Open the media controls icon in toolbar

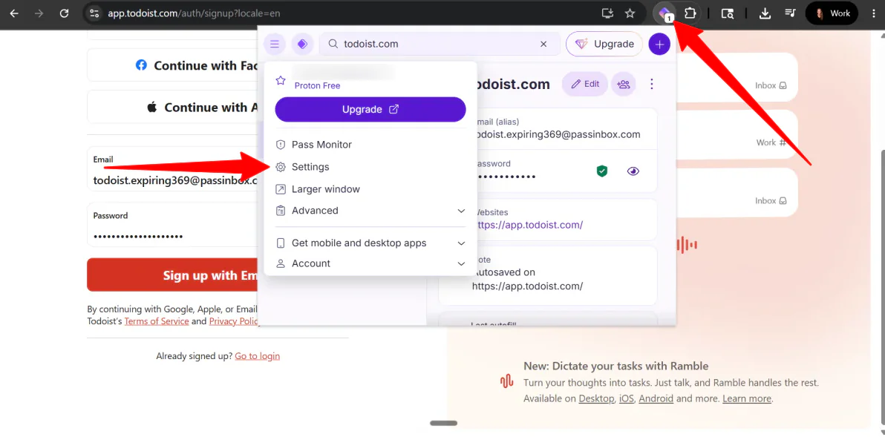[791, 13]
